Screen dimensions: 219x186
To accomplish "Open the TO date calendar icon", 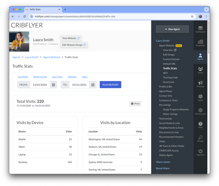I will click(x=93, y=85).
